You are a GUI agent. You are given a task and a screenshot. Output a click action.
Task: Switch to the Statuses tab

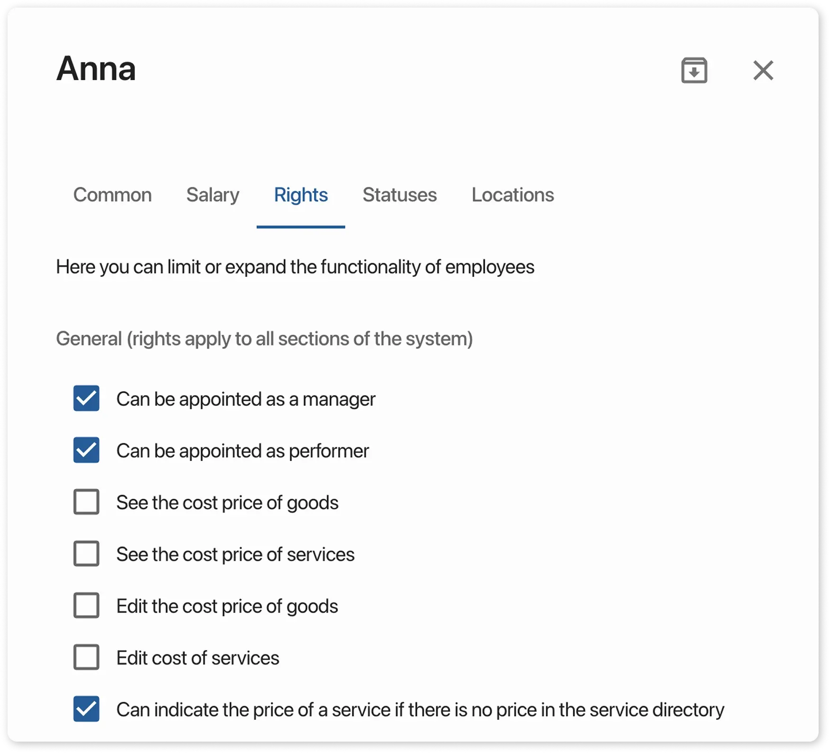(x=399, y=195)
